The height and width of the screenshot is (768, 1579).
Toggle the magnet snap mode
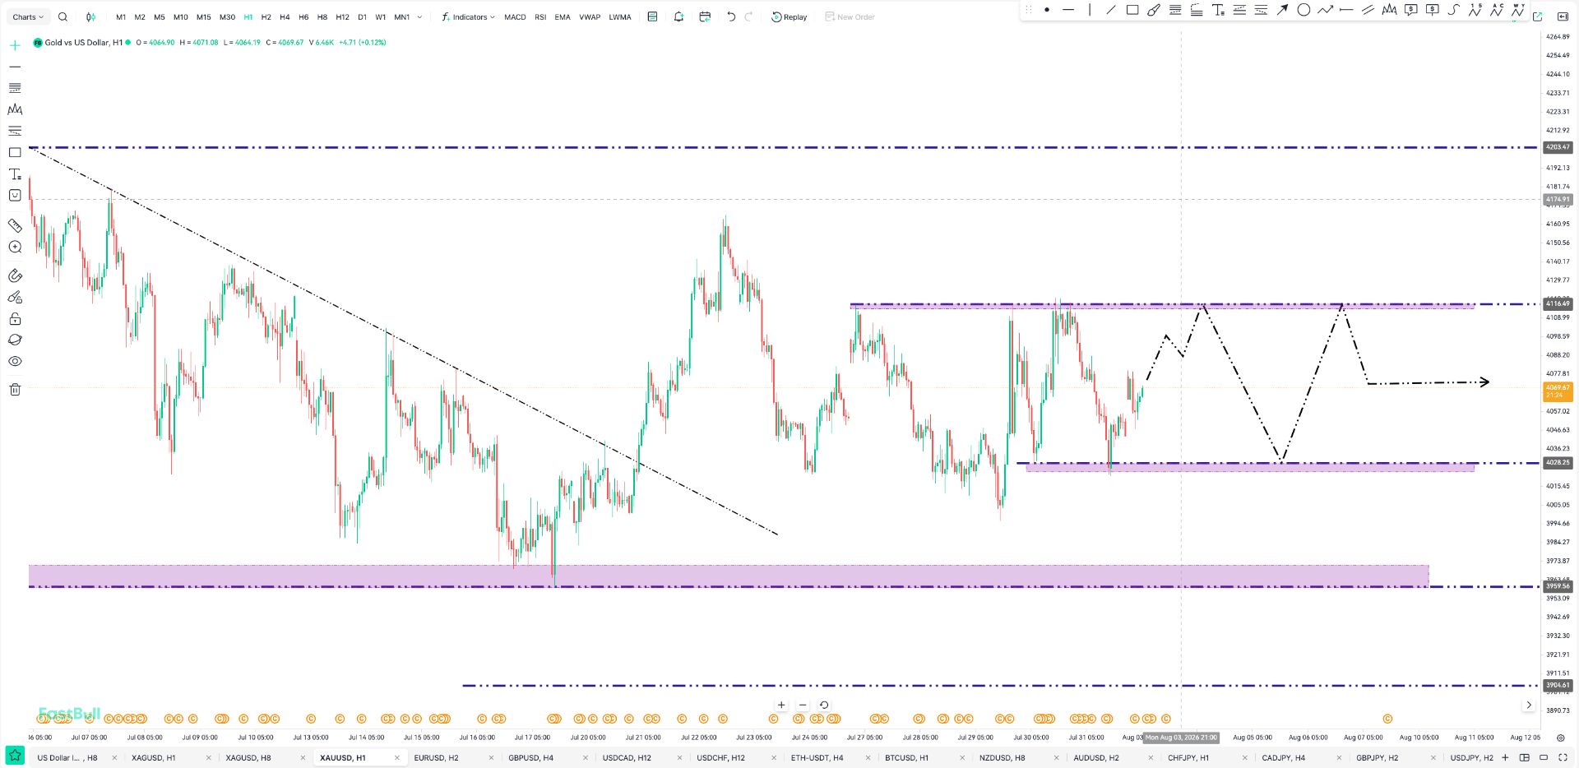[x=15, y=275]
